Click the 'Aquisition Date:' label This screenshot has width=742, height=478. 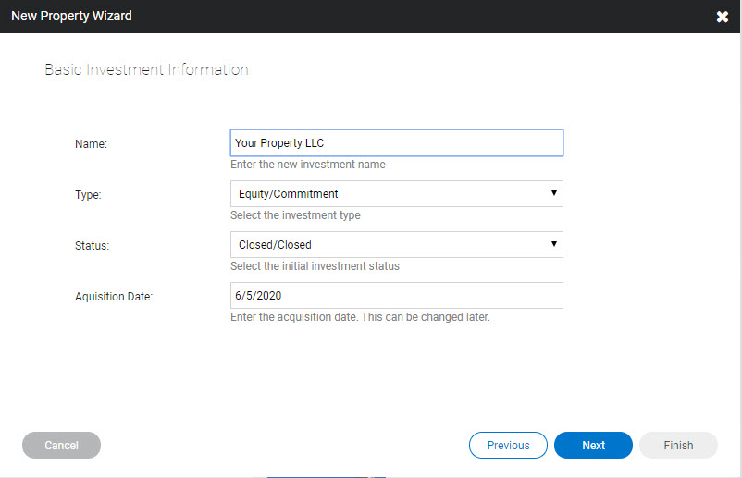[114, 297]
